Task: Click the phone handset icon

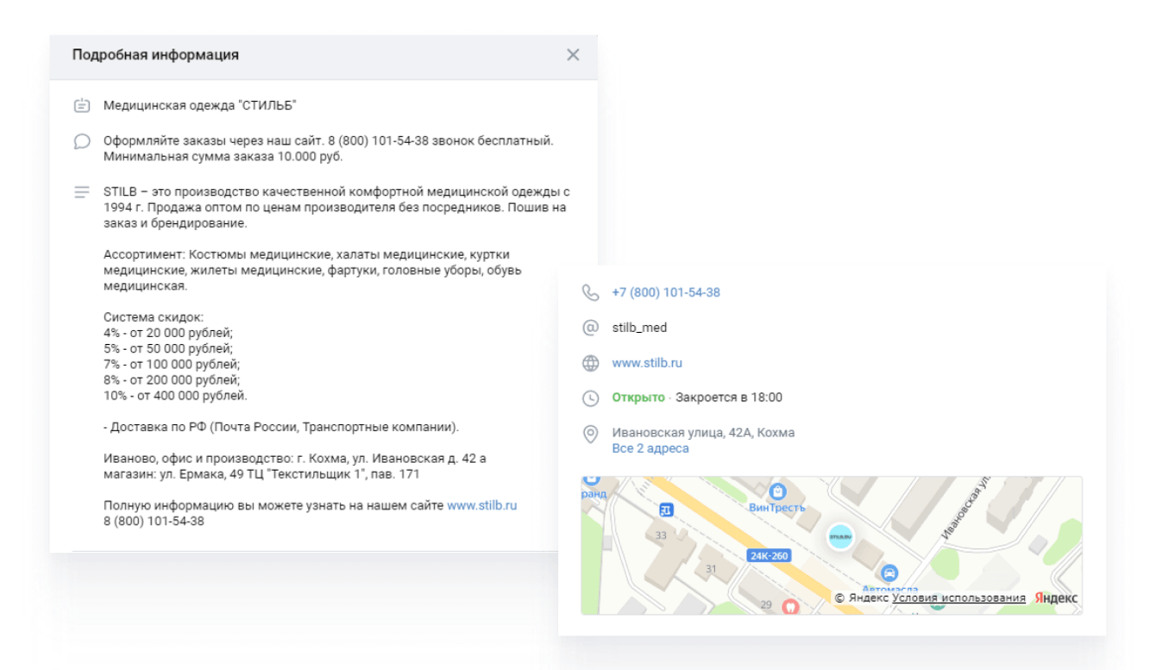Action: point(591,293)
